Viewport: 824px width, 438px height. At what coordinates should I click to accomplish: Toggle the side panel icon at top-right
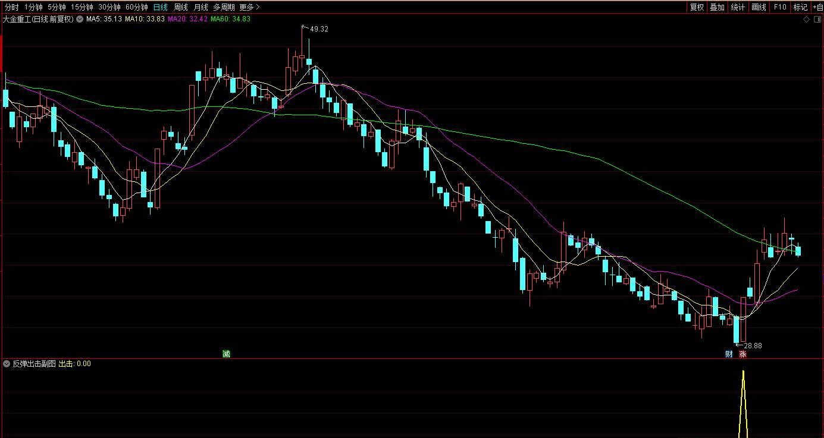tap(817, 20)
